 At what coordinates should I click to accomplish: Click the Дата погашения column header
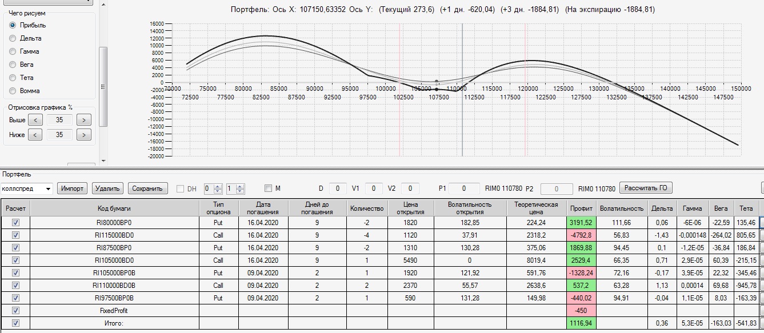pos(263,208)
